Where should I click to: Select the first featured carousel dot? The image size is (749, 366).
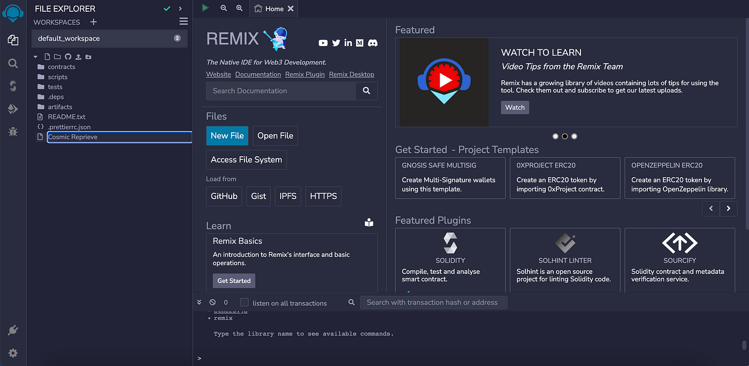[555, 136]
